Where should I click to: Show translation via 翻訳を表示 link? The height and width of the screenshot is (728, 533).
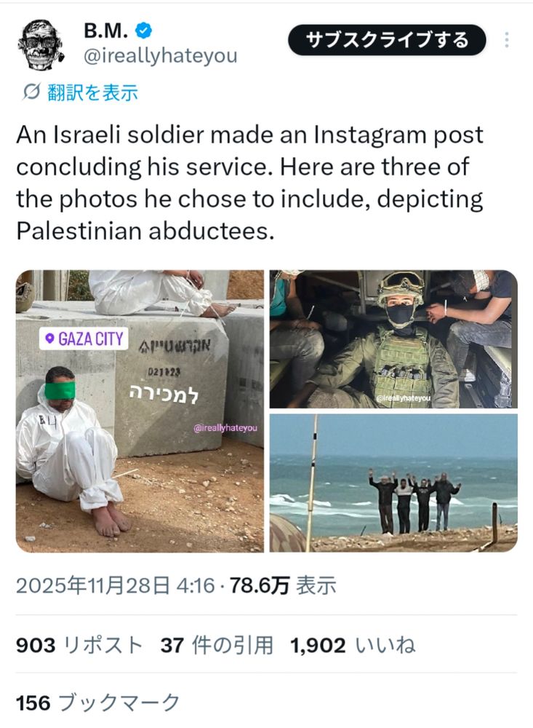pyautogui.click(x=92, y=92)
